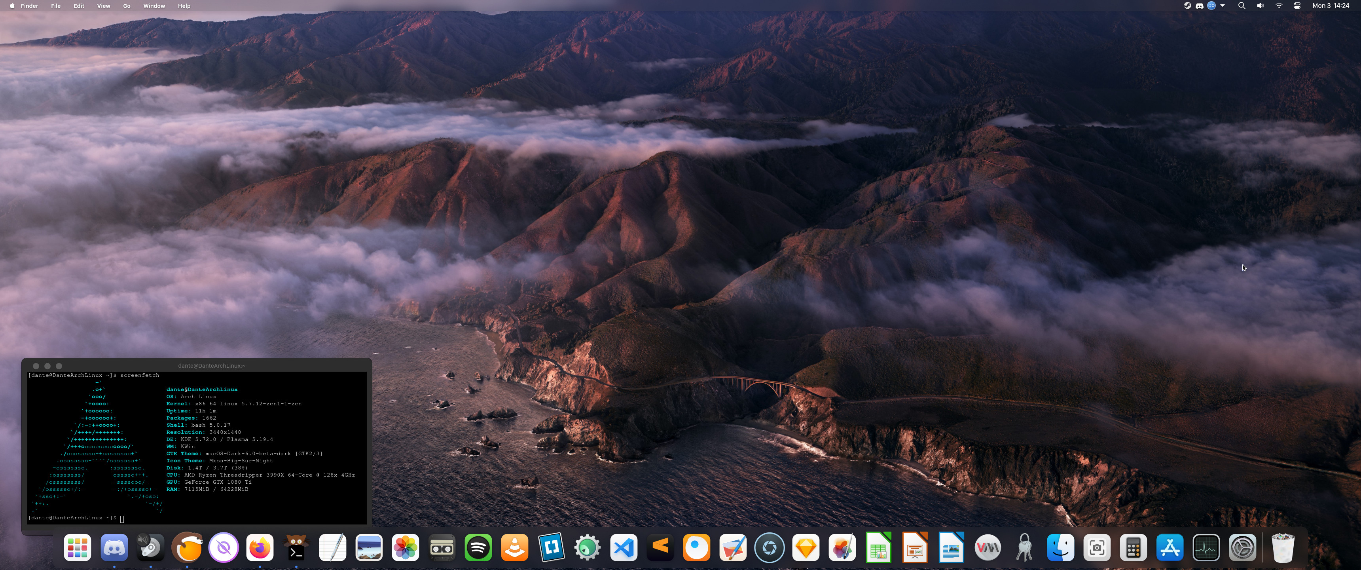Open the green gear icon in dock

point(588,548)
